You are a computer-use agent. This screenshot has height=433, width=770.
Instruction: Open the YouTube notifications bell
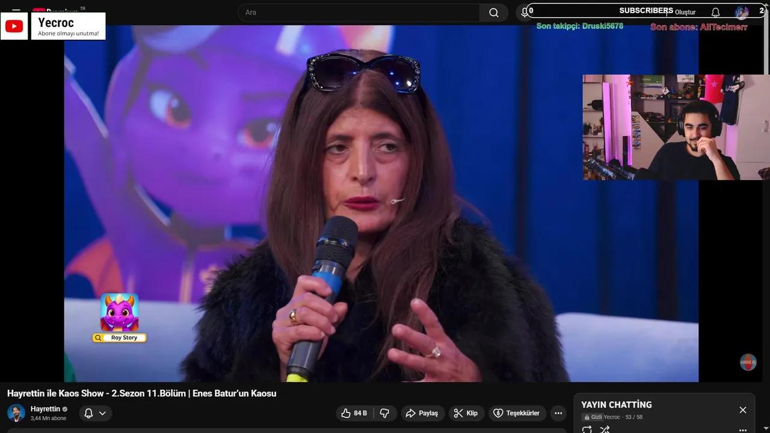pos(715,13)
